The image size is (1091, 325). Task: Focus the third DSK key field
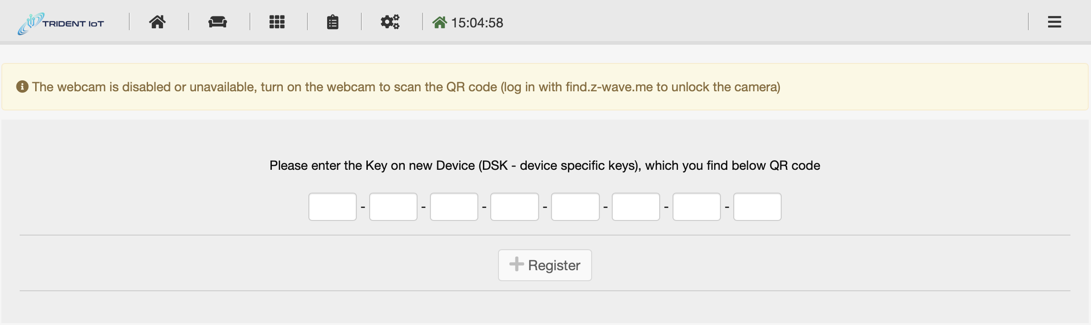(x=454, y=207)
